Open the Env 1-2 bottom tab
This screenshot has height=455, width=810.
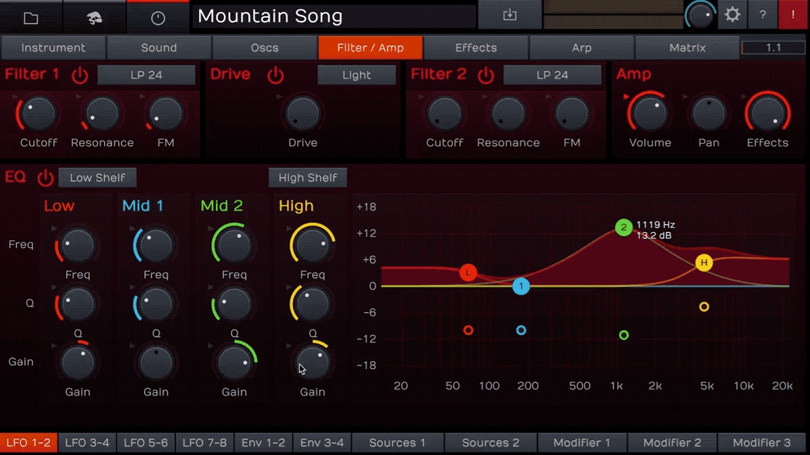(x=263, y=443)
